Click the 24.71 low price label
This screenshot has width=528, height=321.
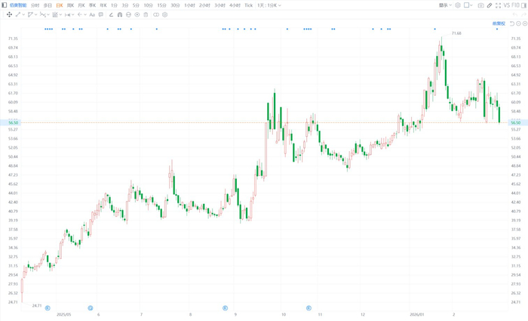pyautogui.click(x=37, y=306)
